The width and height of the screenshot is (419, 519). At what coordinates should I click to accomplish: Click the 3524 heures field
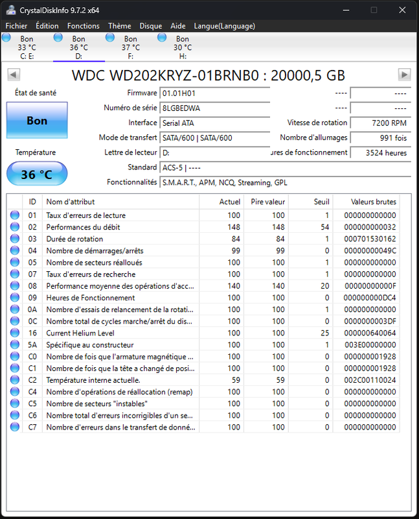coord(380,153)
